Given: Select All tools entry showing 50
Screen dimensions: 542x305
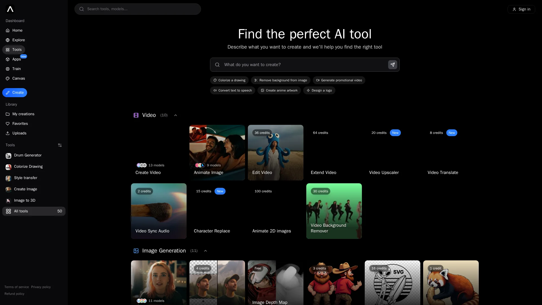Looking at the screenshot, I should (34, 211).
